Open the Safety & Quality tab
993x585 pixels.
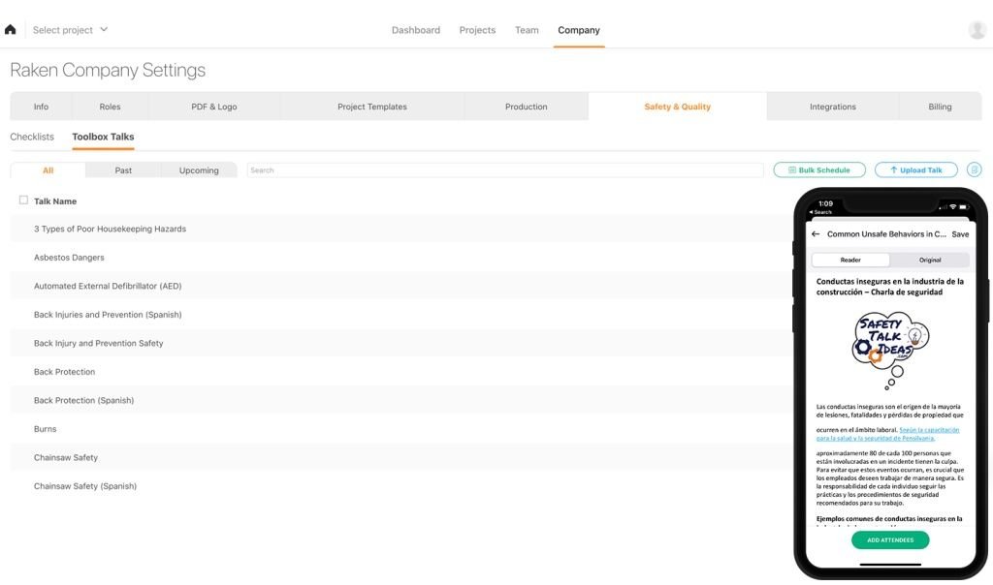pyautogui.click(x=677, y=107)
